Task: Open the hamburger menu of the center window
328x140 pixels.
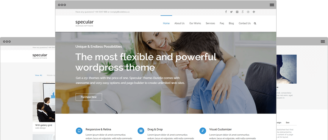Action: coord(272,5)
